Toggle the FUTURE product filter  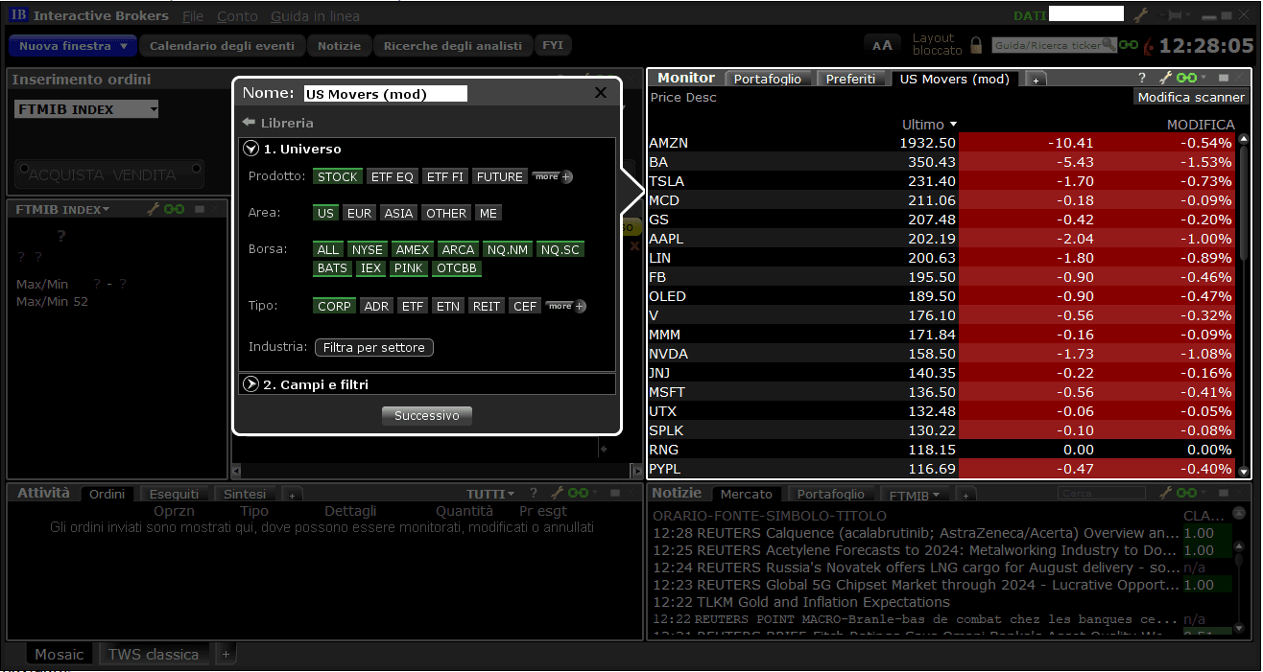(x=500, y=176)
